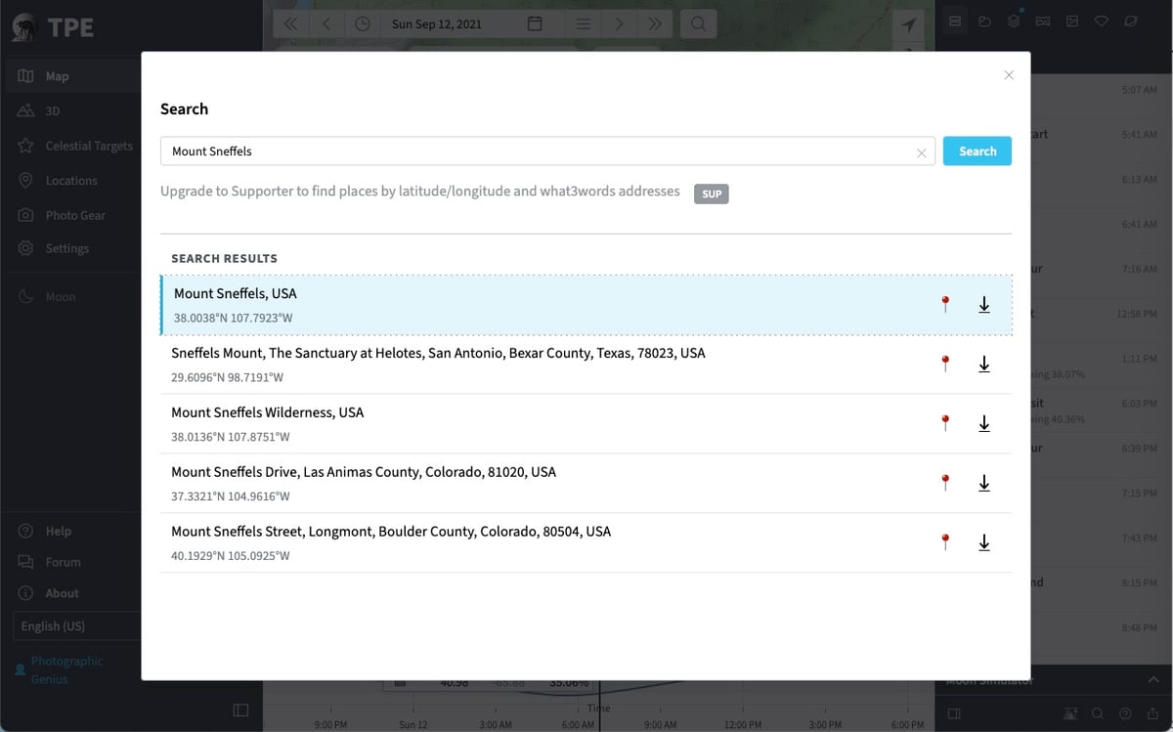Drop pin on Mount Sneffels Wilderness
Image resolution: width=1173 pixels, height=732 pixels.
point(945,424)
